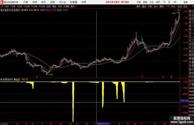Image resolution: width=194 pixels, height=125 pixels.
Task: Click the 楚天高速(日线 前复权) chart title
Action: pyautogui.click(x=11, y=10)
